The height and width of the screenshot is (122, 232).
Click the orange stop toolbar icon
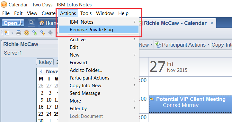coord(26,33)
